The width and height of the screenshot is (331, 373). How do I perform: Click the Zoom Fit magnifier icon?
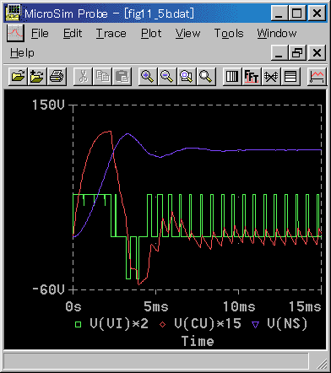pyautogui.click(x=206, y=77)
